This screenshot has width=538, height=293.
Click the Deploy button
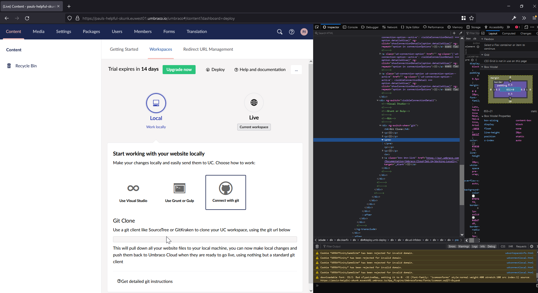(x=215, y=70)
